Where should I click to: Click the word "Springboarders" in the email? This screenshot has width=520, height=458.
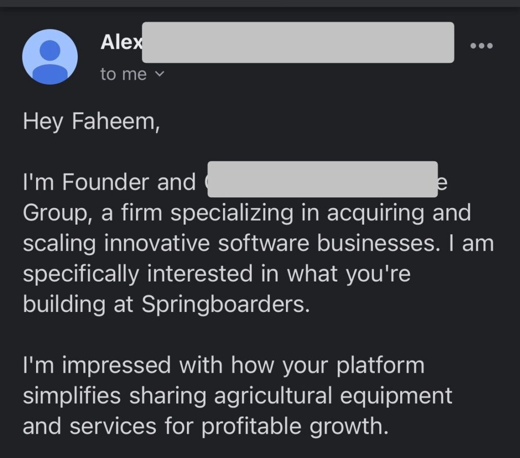pyautogui.click(x=225, y=305)
